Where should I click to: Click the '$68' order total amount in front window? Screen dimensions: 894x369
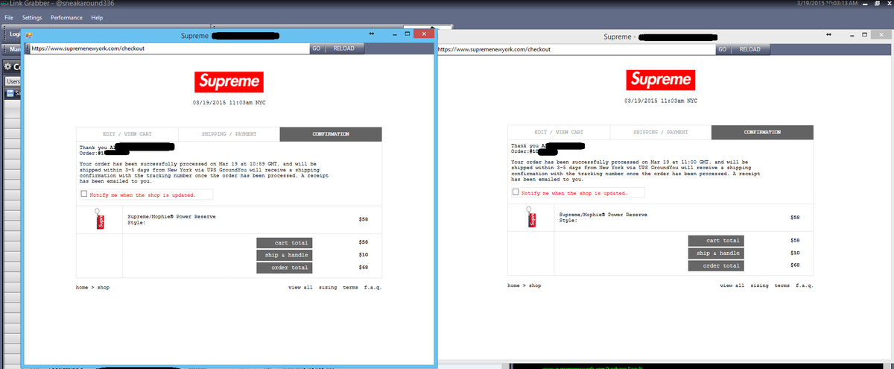pyautogui.click(x=364, y=268)
